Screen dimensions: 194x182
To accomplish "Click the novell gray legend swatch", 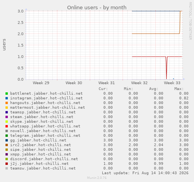I will coord(7,131).
